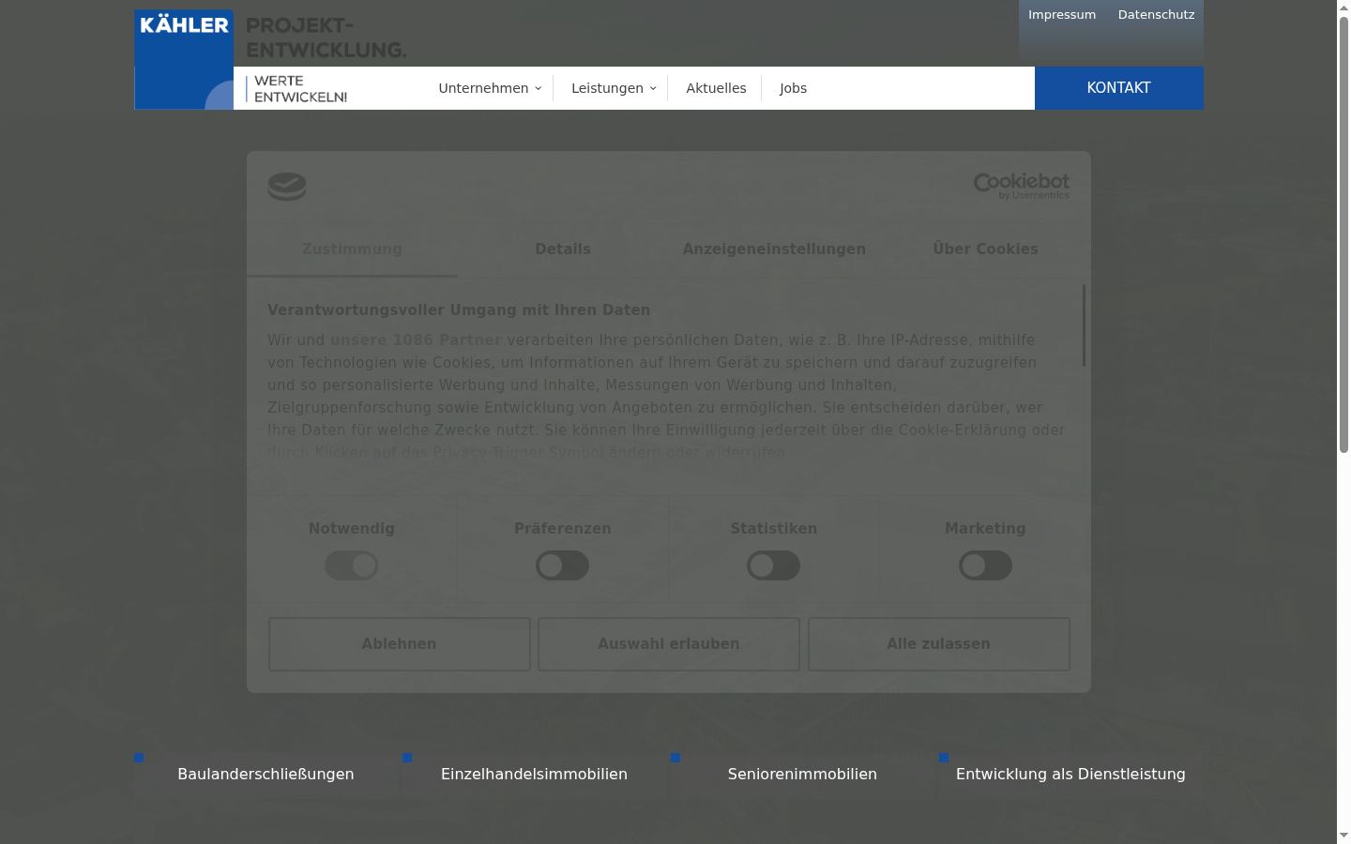Click the Cookiebot round logo icon
The image size is (1351, 844).
click(x=287, y=187)
